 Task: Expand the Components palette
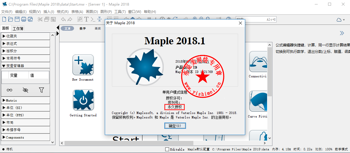click(x=25, y=137)
